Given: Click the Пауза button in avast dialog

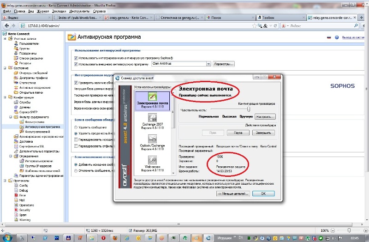Looking at the screenshot, I should (238, 133).
